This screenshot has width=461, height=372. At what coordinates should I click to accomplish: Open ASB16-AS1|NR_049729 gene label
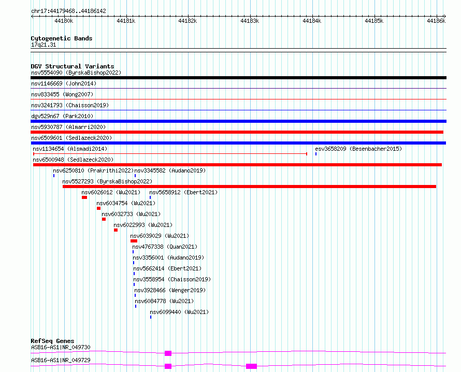(x=61, y=360)
